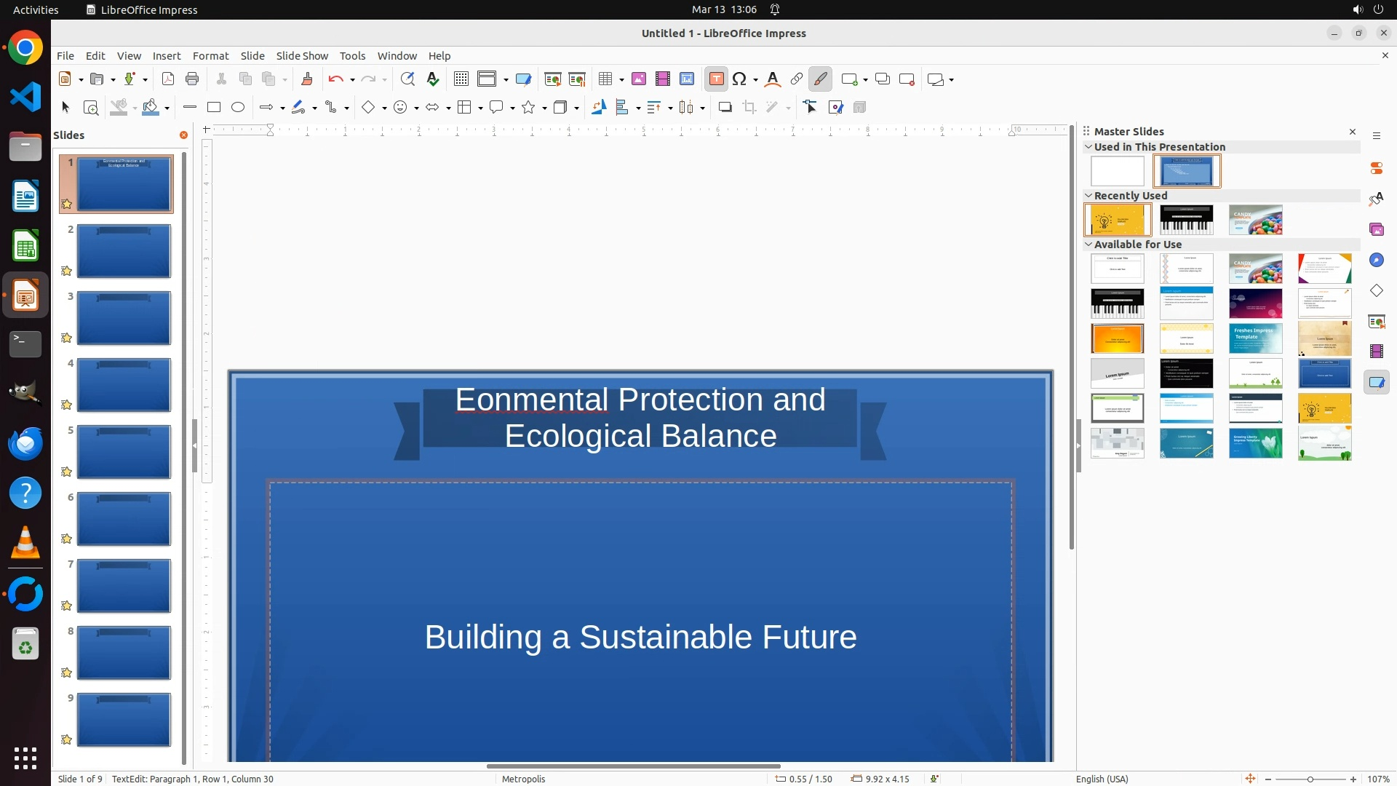This screenshot has width=1397, height=786.
Task: Click the zoom slider in status bar
Action: (x=1310, y=779)
